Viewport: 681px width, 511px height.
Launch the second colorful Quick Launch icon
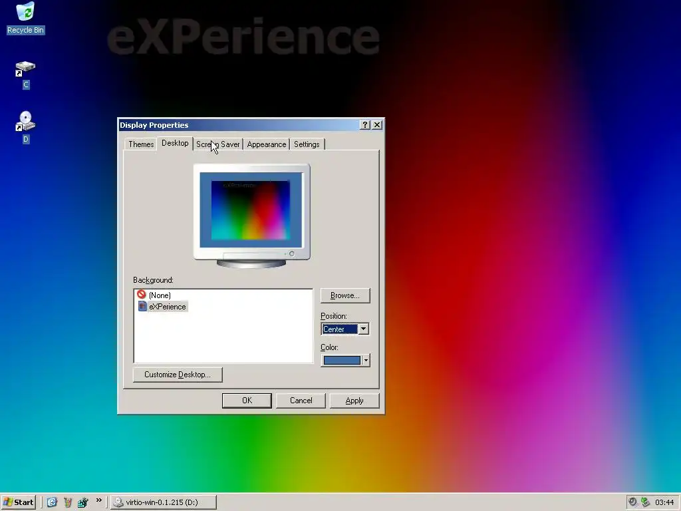67,502
